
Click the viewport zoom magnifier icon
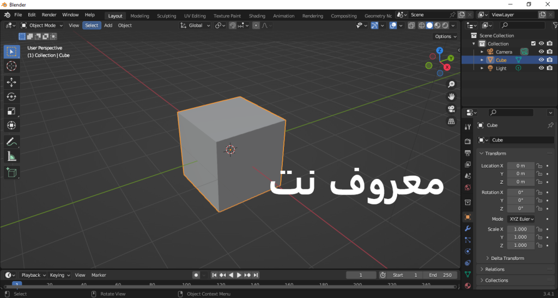coord(451,84)
